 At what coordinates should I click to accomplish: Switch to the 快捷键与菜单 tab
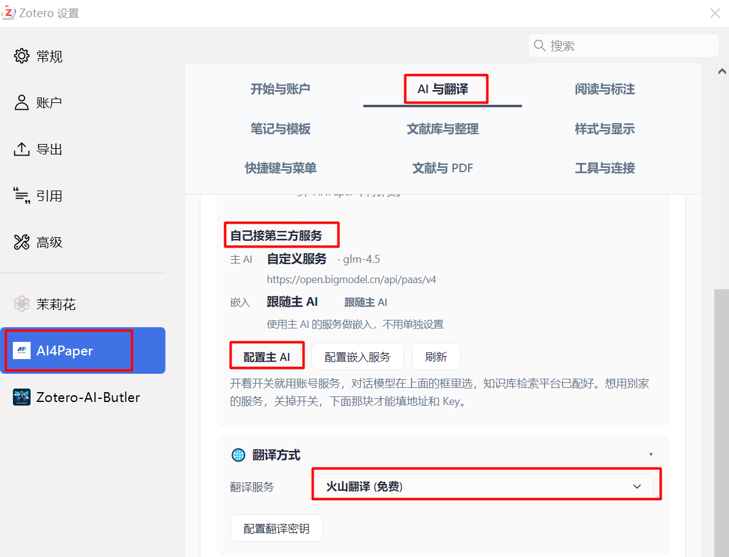click(x=281, y=168)
